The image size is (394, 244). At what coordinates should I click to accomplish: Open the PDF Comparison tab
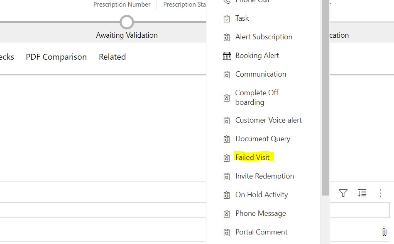[x=56, y=57]
